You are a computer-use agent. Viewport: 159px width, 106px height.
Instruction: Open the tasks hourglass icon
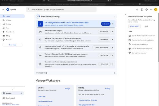(x=142, y=10)
